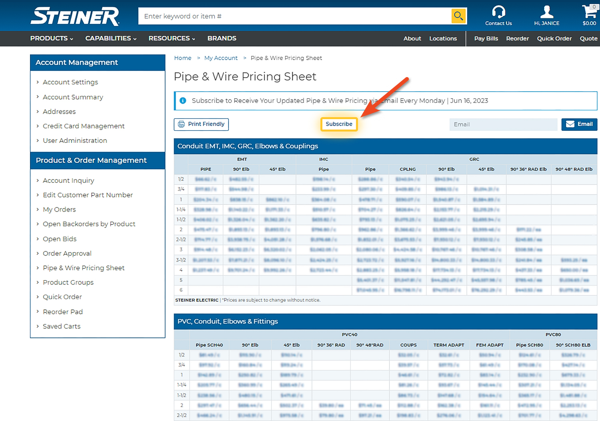
Task: Click the $0.00 cart total
Action: 589,23
